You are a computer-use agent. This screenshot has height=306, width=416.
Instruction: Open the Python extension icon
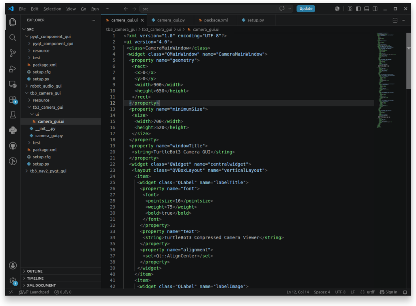tap(13, 130)
